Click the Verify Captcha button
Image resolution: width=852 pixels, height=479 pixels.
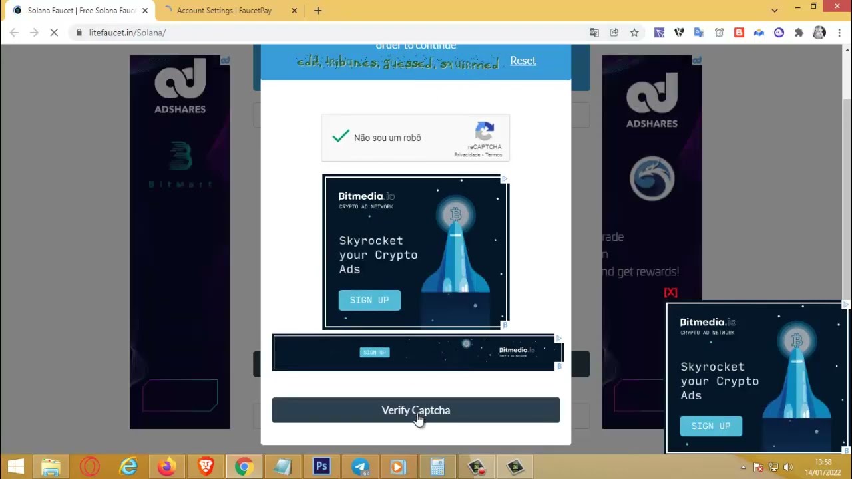(x=415, y=410)
